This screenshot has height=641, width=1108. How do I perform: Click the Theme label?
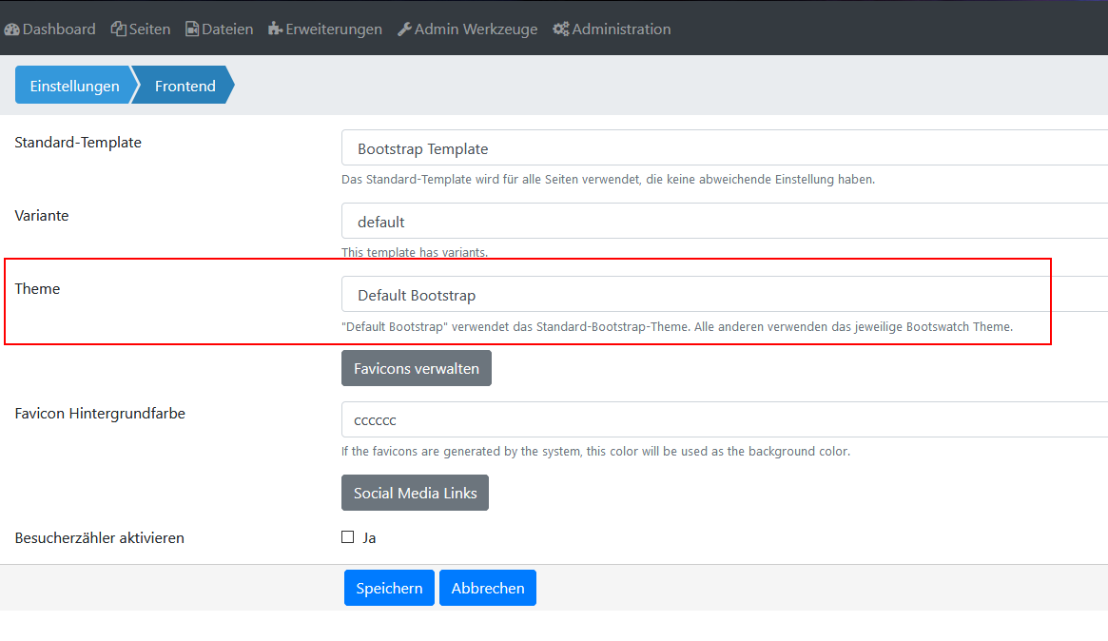37,289
